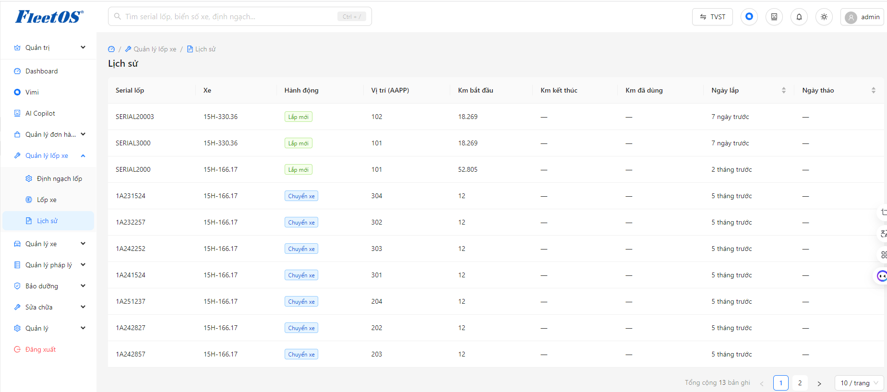This screenshot has width=887, height=392.
Task: Select serial cell SERIAL3000
Action: [x=133, y=143]
